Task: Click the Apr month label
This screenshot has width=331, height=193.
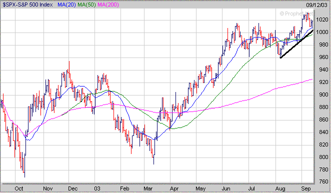Action: point(174,188)
